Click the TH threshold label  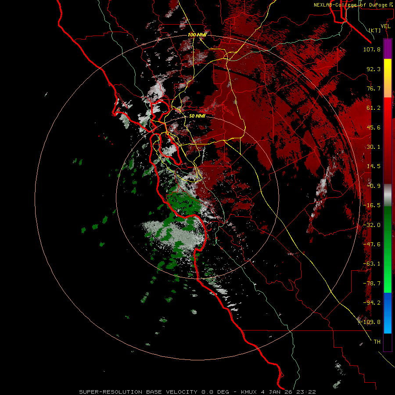[x=377, y=342]
